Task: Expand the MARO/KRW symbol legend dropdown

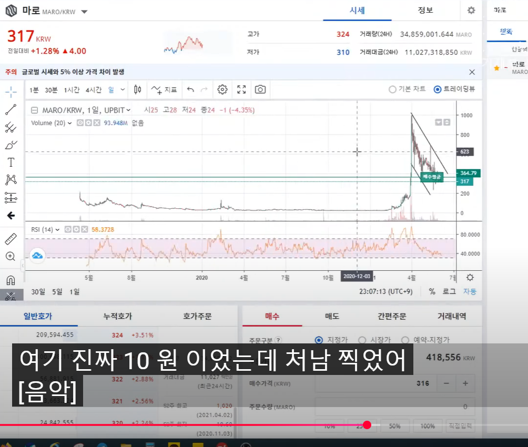Action: [128, 110]
